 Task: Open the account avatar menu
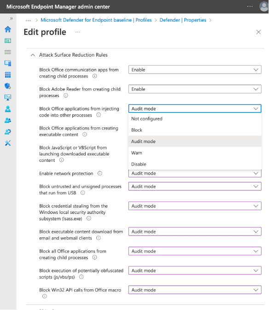tap(264, 7)
